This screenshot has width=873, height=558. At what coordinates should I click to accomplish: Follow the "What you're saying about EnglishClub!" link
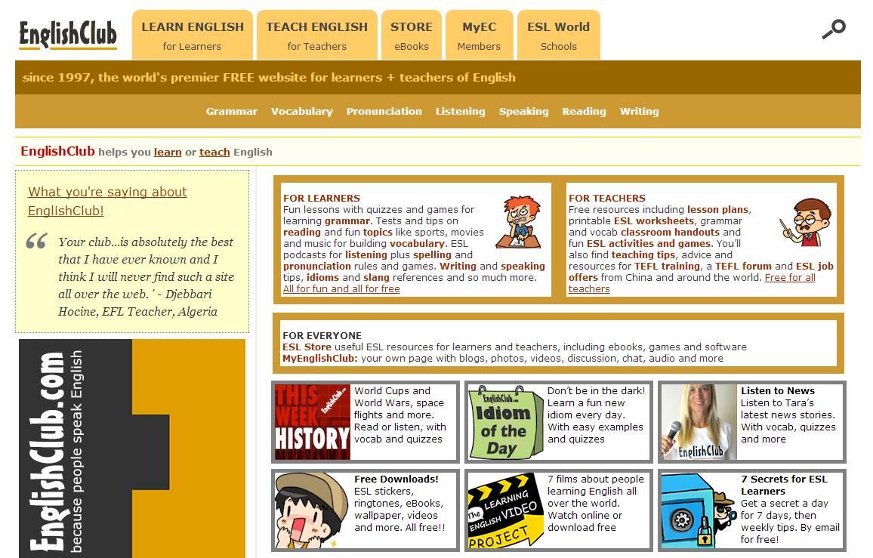107,202
